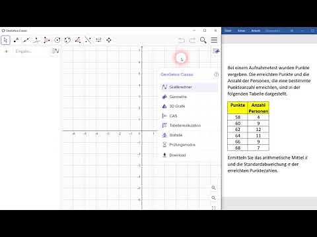Click the table cell showing 68
Screen dimensions: 317x237
[238, 147]
